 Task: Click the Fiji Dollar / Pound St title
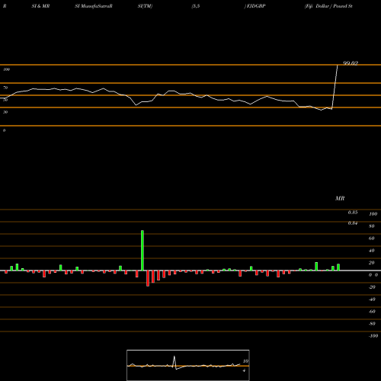click(328, 6)
